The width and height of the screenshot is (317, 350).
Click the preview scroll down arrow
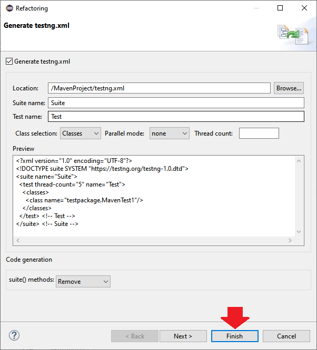pyautogui.click(x=299, y=231)
